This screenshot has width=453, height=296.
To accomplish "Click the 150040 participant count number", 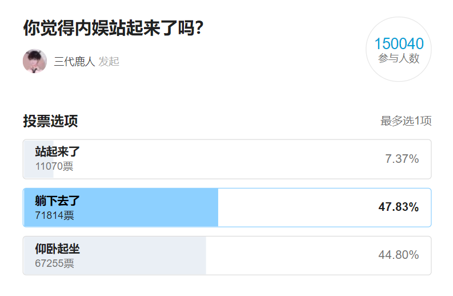I will [x=399, y=44].
